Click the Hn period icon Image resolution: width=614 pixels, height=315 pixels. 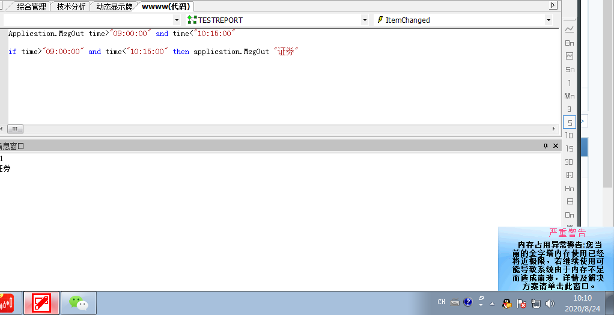tap(570, 188)
